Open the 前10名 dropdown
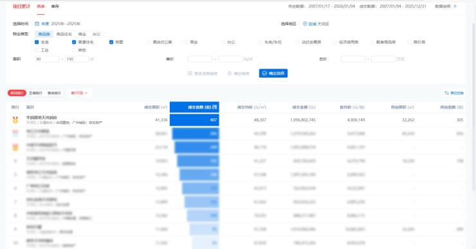Image resolution: width=476 pixels, height=249 pixels. pyautogui.click(x=79, y=93)
